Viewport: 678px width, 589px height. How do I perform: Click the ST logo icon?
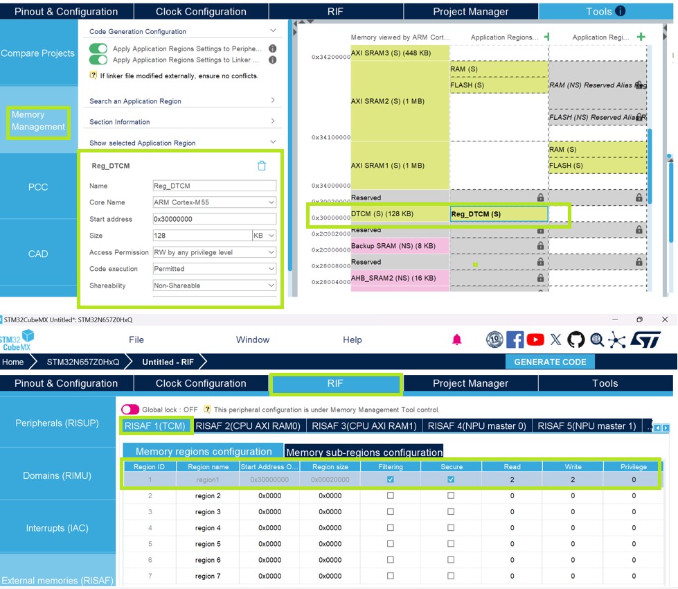tap(646, 340)
